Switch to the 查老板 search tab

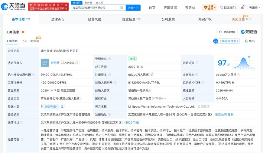88,3
